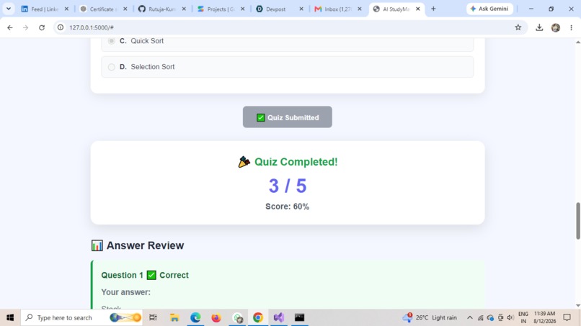The height and width of the screenshot is (326, 581).
Task: Close the Gmail Inbox tab
Action: tap(360, 9)
